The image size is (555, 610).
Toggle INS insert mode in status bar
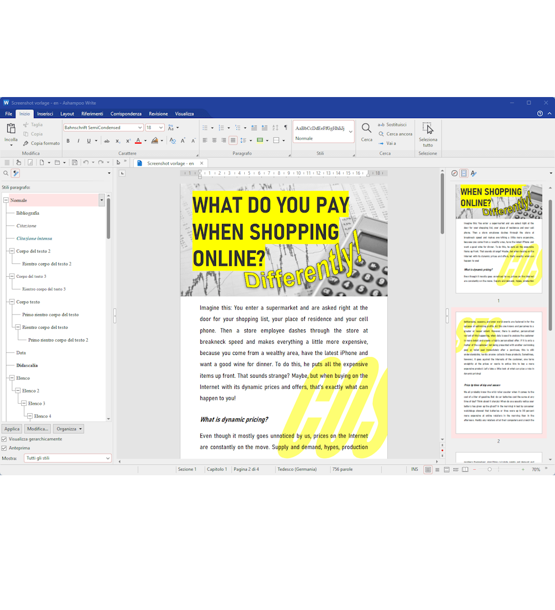coord(415,469)
